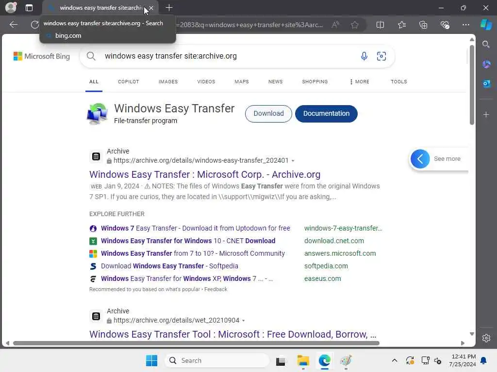Image resolution: width=497 pixels, height=372 pixels.
Task: Close the windows easy transfer tab
Action: coord(151,8)
